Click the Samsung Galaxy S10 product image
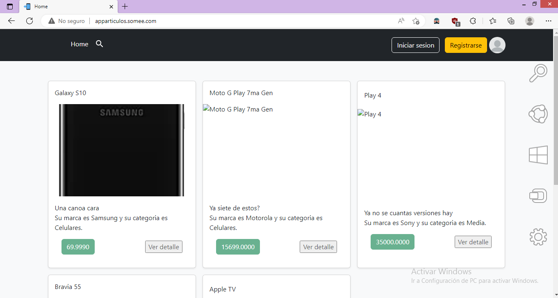The image size is (558, 298). coord(122,150)
